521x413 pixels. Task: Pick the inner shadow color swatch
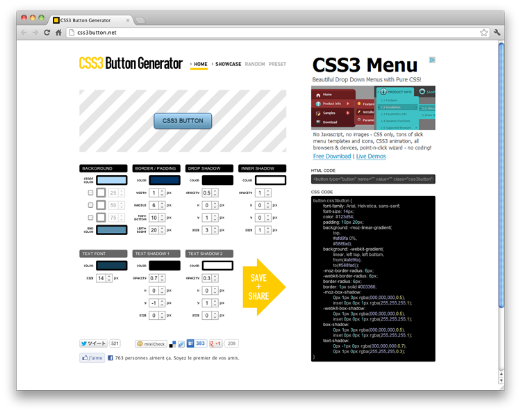pyautogui.click(x=270, y=180)
